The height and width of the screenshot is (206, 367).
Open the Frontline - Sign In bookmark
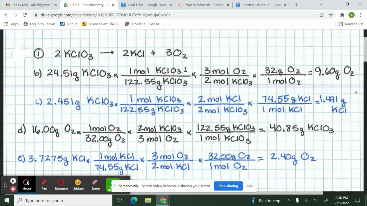coord(142,24)
